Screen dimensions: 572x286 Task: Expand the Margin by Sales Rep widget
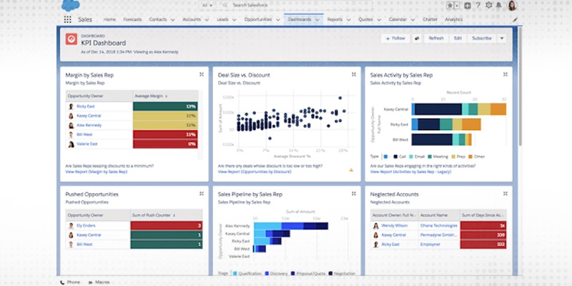coord(202,74)
